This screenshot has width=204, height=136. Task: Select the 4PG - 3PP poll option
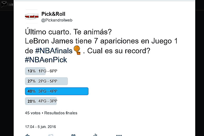point(41,101)
